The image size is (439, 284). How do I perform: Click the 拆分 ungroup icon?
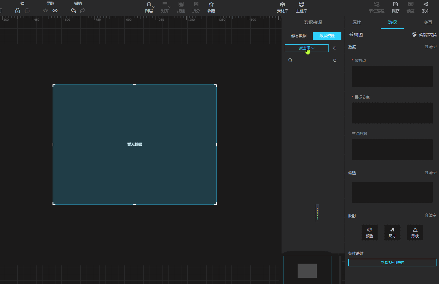196,7
